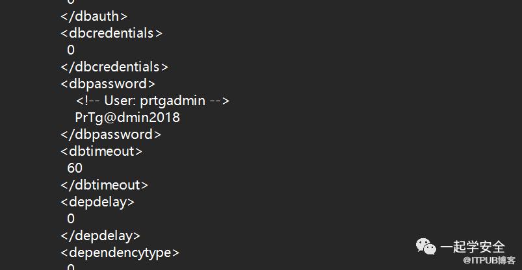The image size is (522, 270).
Task: Click the opening <dbcredentials> tag
Action: 111,33
